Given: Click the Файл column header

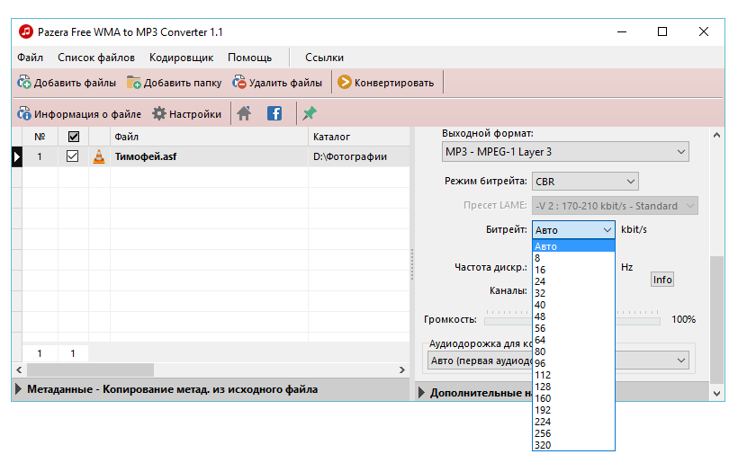Looking at the screenshot, I should click(x=209, y=137).
